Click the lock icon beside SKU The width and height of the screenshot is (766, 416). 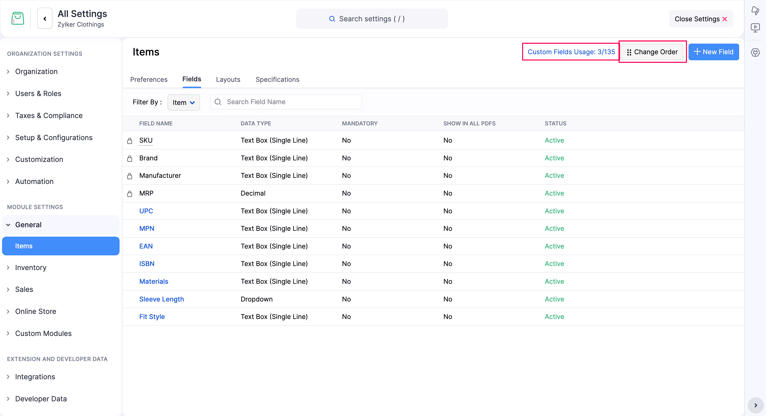tap(130, 141)
